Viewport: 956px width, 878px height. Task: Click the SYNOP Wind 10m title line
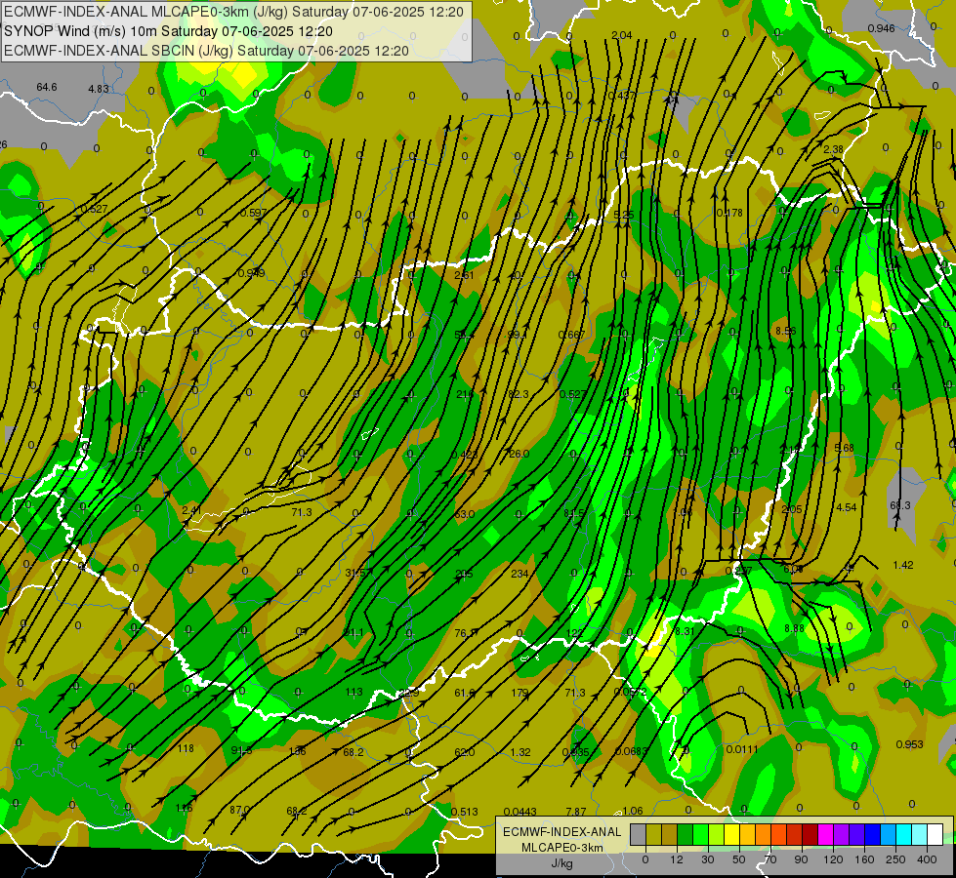click(x=168, y=31)
